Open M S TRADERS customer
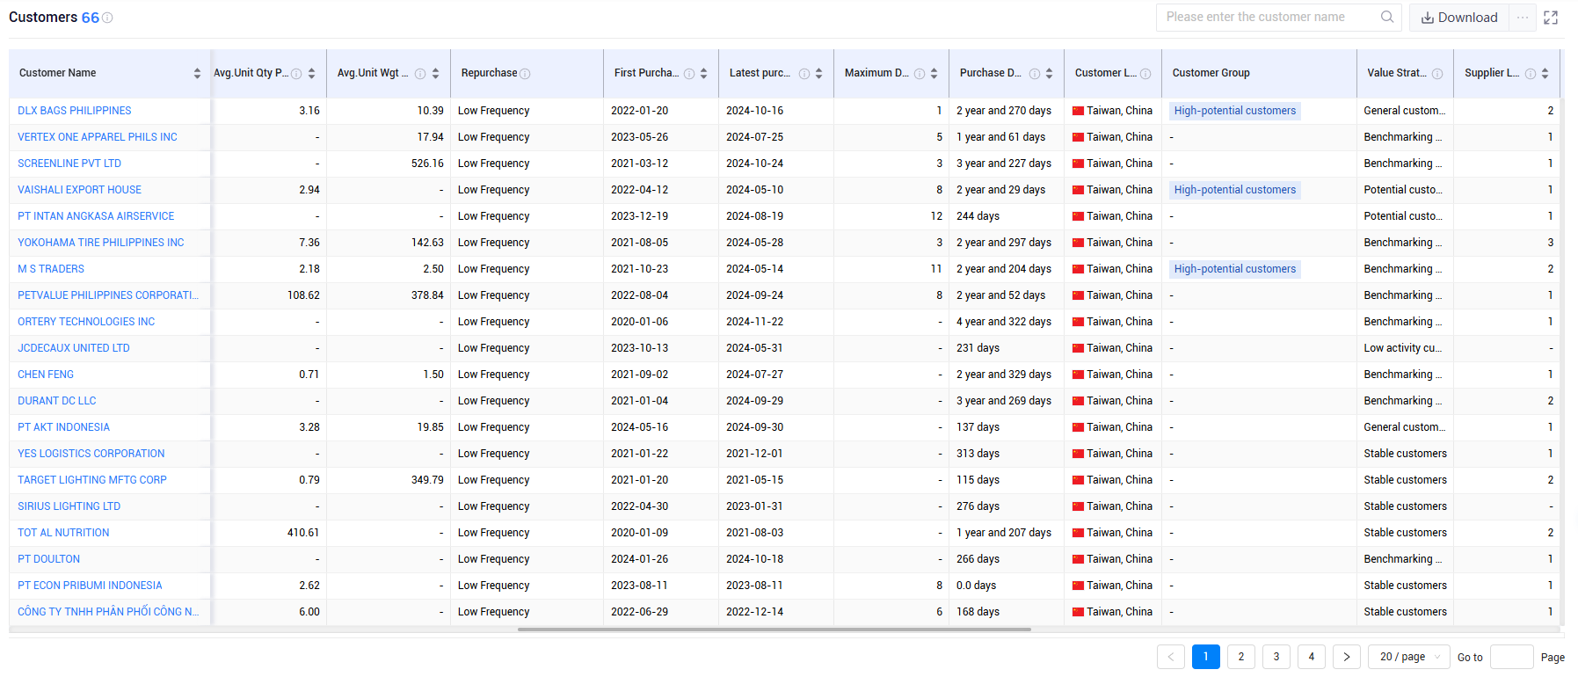 (51, 269)
